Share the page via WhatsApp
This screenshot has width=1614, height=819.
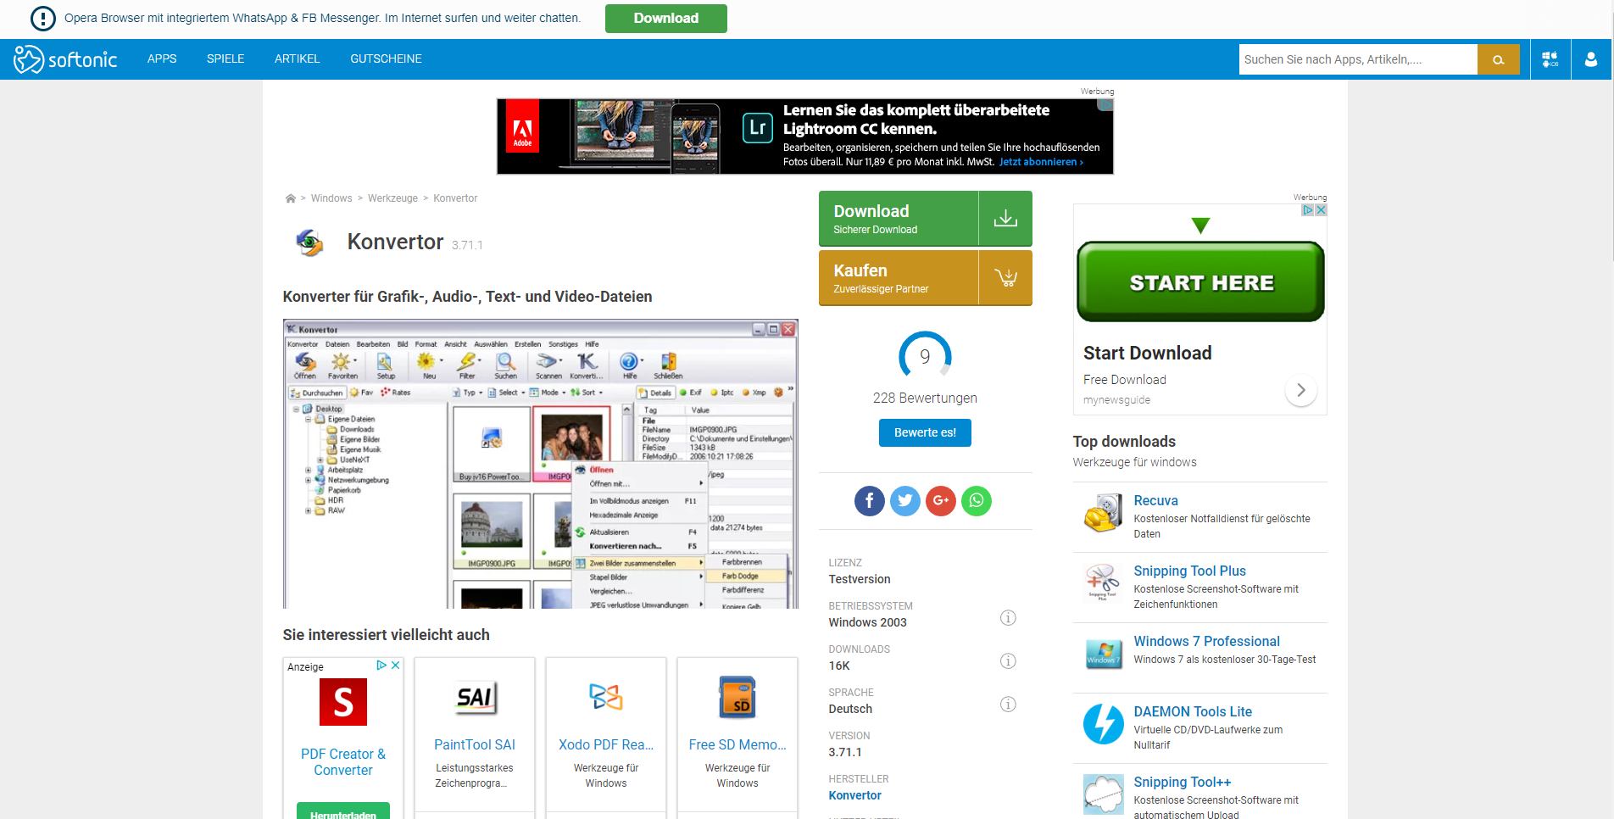(x=977, y=501)
